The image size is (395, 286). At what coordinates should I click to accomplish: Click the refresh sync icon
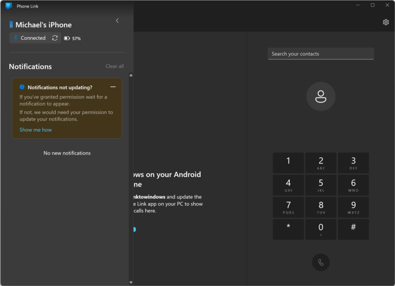(55, 38)
